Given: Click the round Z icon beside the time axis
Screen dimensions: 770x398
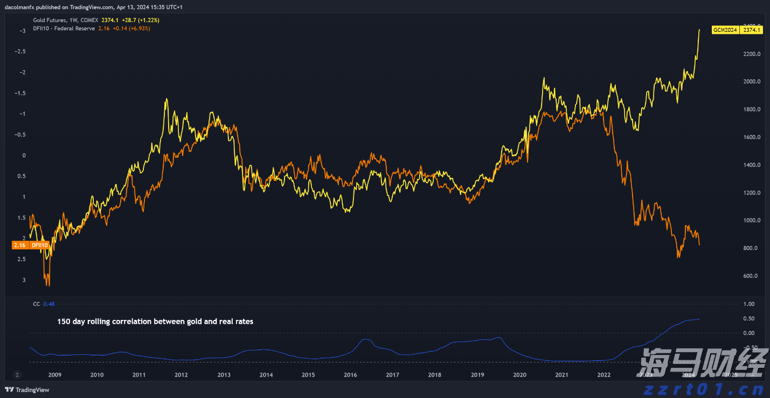Looking at the screenshot, I should [17, 375].
